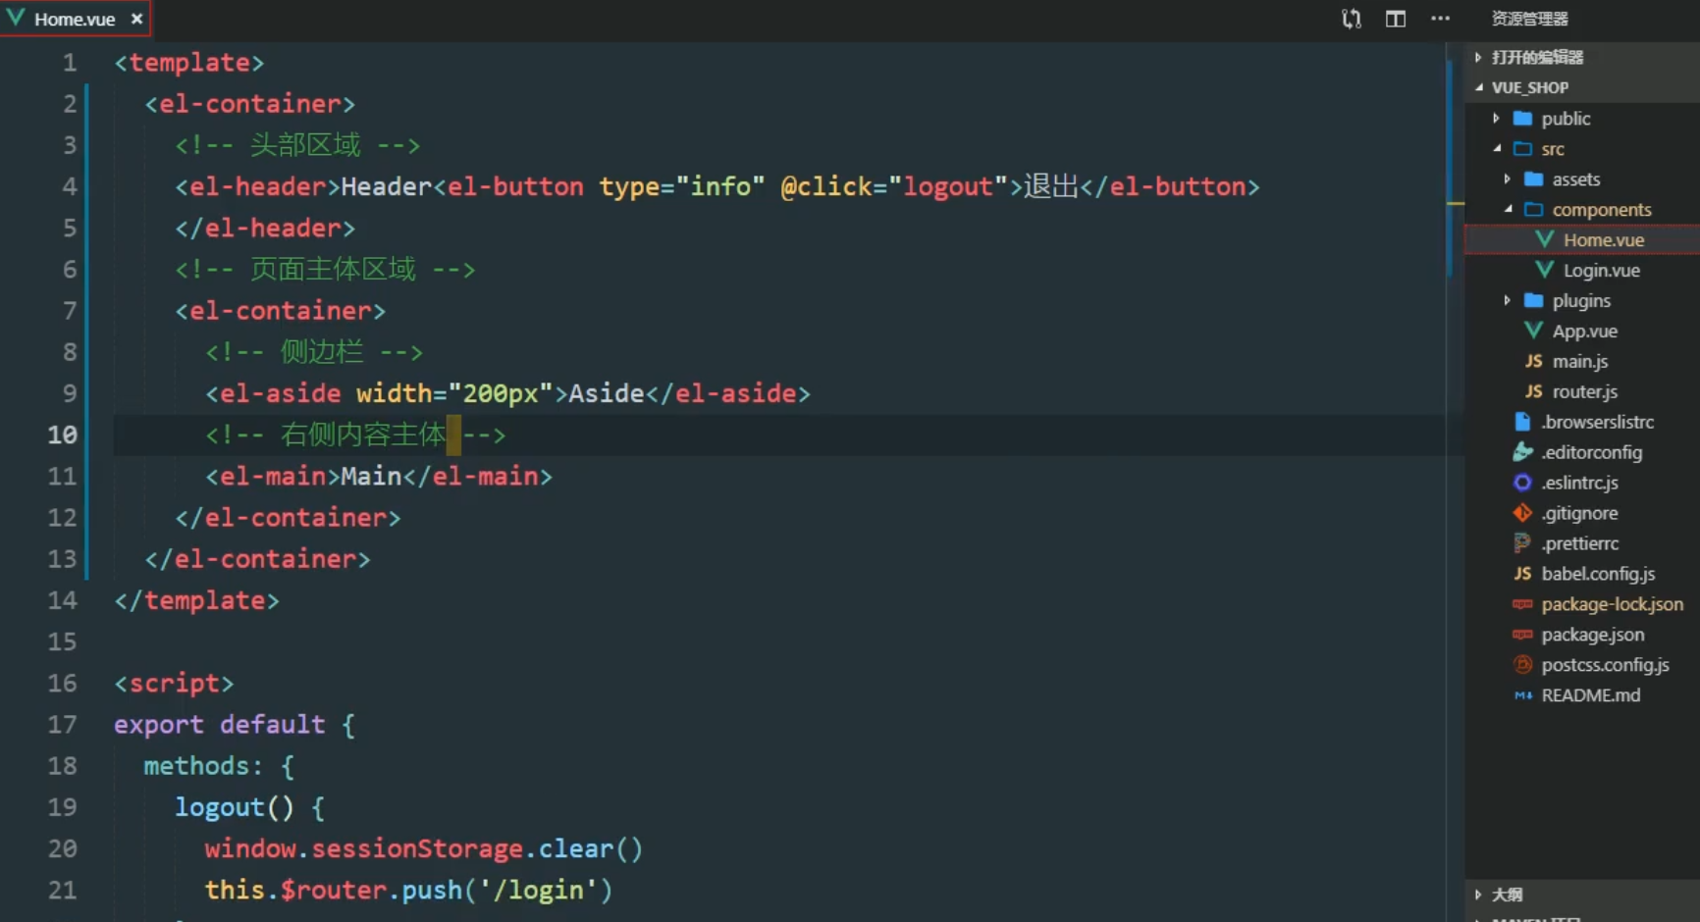This screenshot has width=1700, height=922.
Task: Click the JS icon beside babel.config.js
Action: [1522, 574]
